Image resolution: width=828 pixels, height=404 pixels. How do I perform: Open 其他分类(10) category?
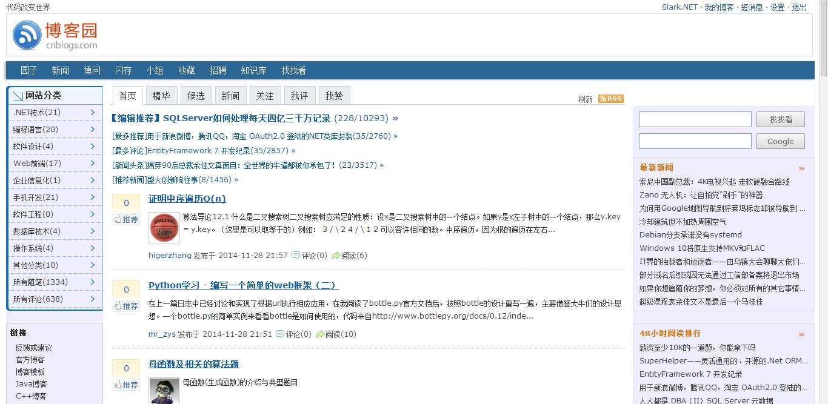(x=55, y=265)
